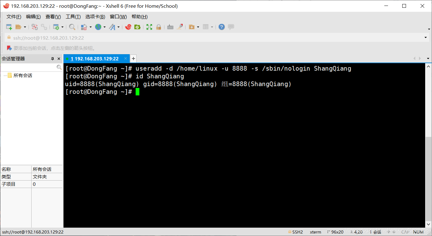Open the tab list dropdown arrow
Screen dimensions: 432x236
(428, 58)
